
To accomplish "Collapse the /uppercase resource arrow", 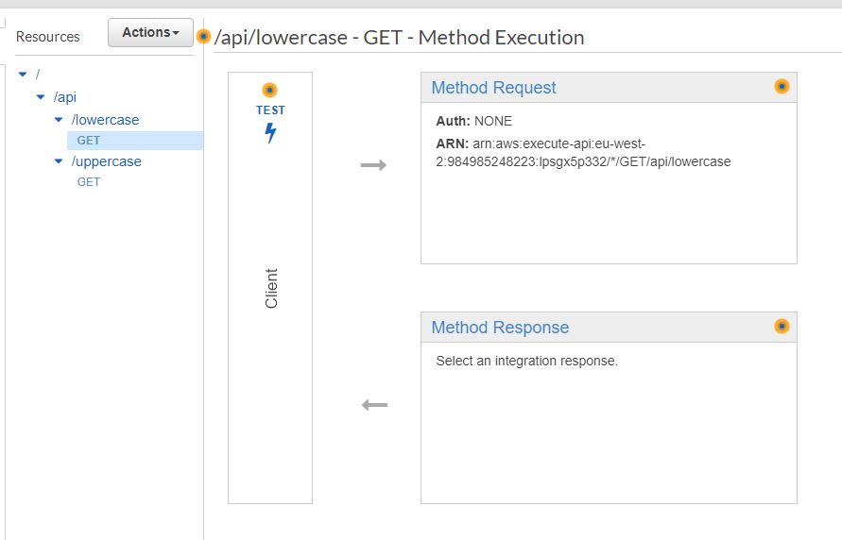I will click(59, 161).
